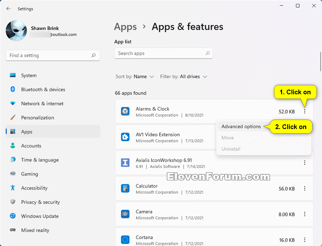Open Time & language settings
The width and height of the screenshot is (322, 246).
(53, 160)
